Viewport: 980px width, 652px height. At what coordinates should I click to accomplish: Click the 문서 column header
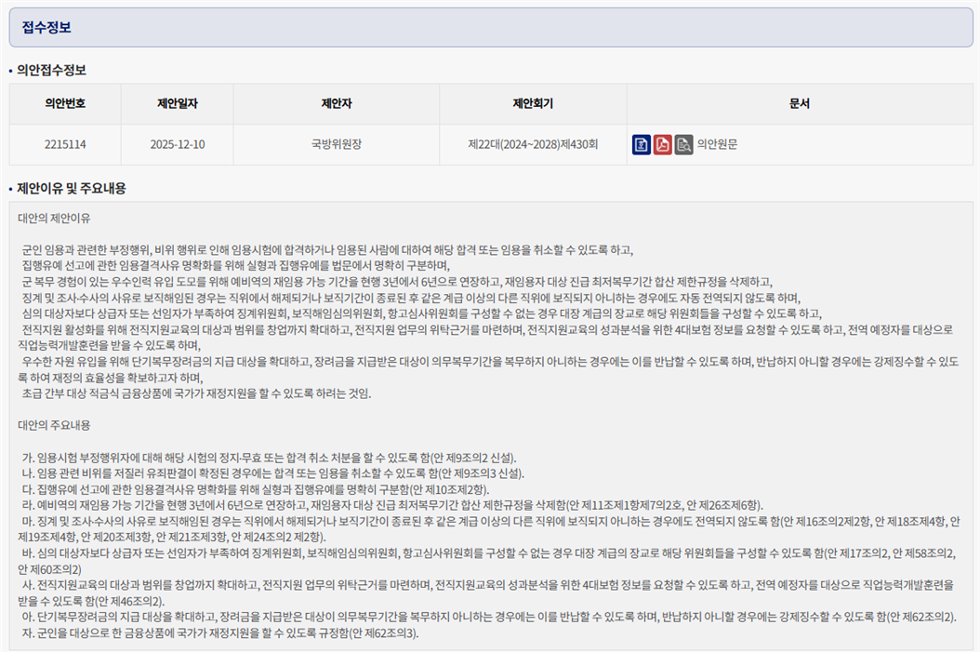pyautogui.click(x=799, y=104)
